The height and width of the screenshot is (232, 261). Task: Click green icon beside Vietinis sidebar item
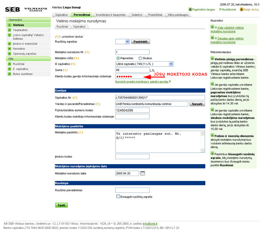coord(9,25)
